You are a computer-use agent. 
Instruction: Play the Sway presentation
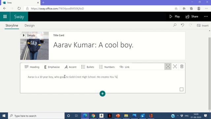174,17
